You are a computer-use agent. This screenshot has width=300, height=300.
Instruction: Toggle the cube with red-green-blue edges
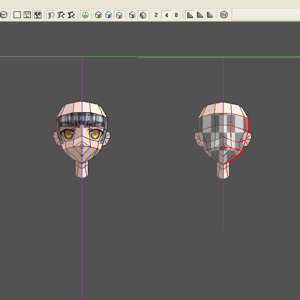point(119,15)
